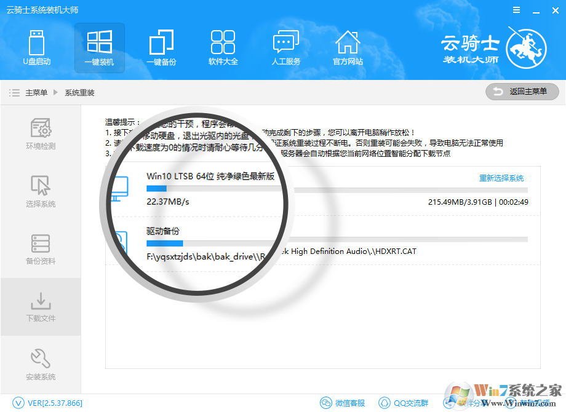Viewport: 566px width, 412px height.
Task: Select the 一键装机 toolbar icon
Action: click(x=99, y=47)
